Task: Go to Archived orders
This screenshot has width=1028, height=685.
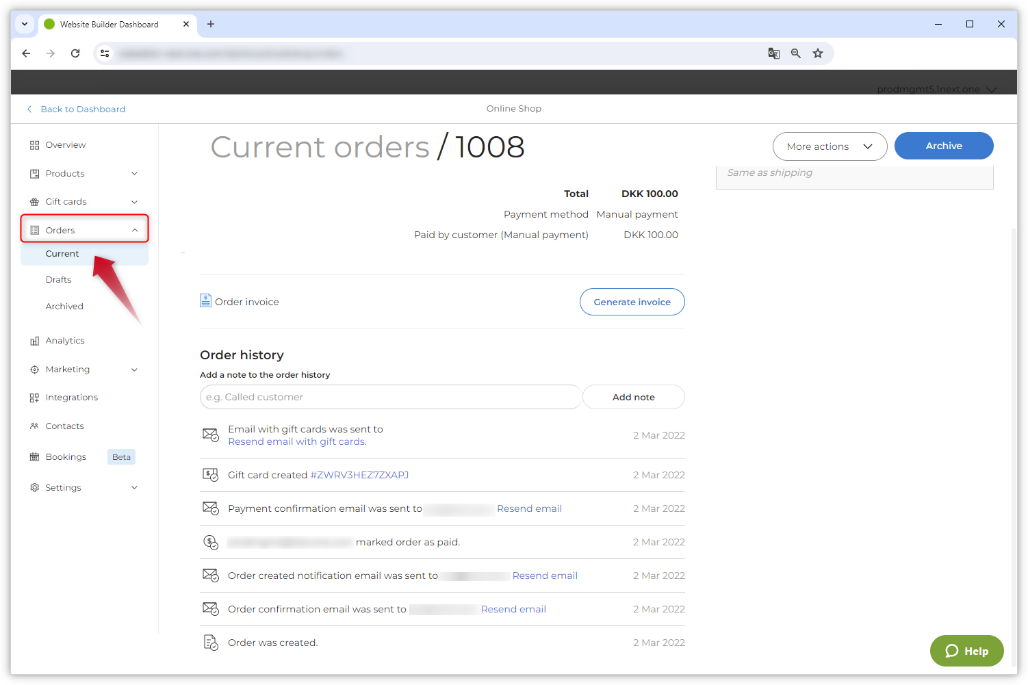Action: 64,307
